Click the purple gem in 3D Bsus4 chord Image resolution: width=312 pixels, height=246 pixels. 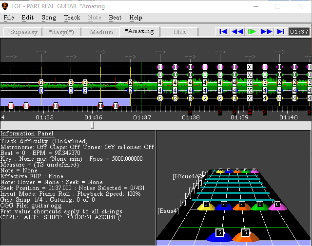tap(277, 206)
